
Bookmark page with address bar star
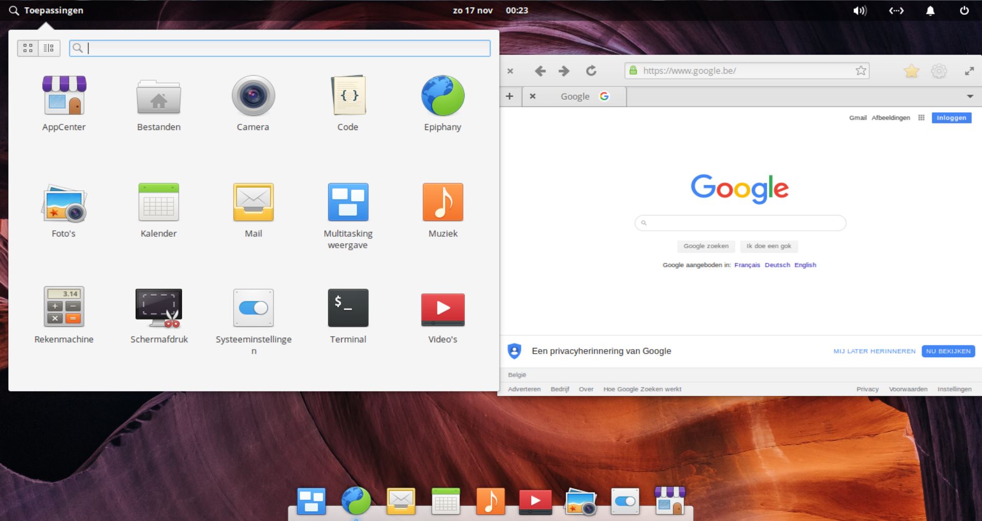coord(861,71)
